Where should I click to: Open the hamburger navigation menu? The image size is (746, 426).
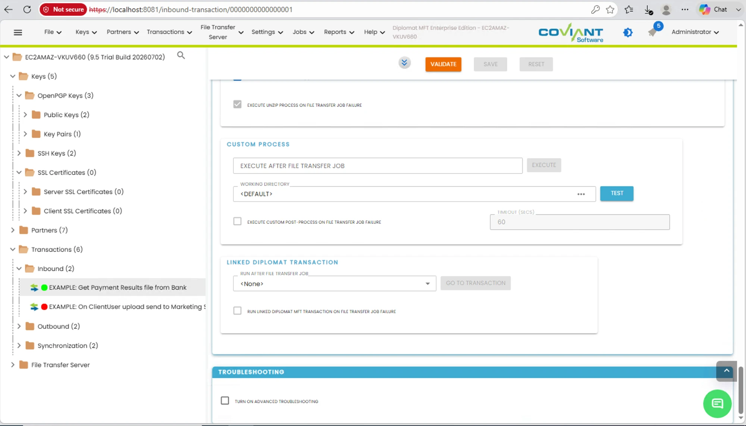tap(18, 32)
